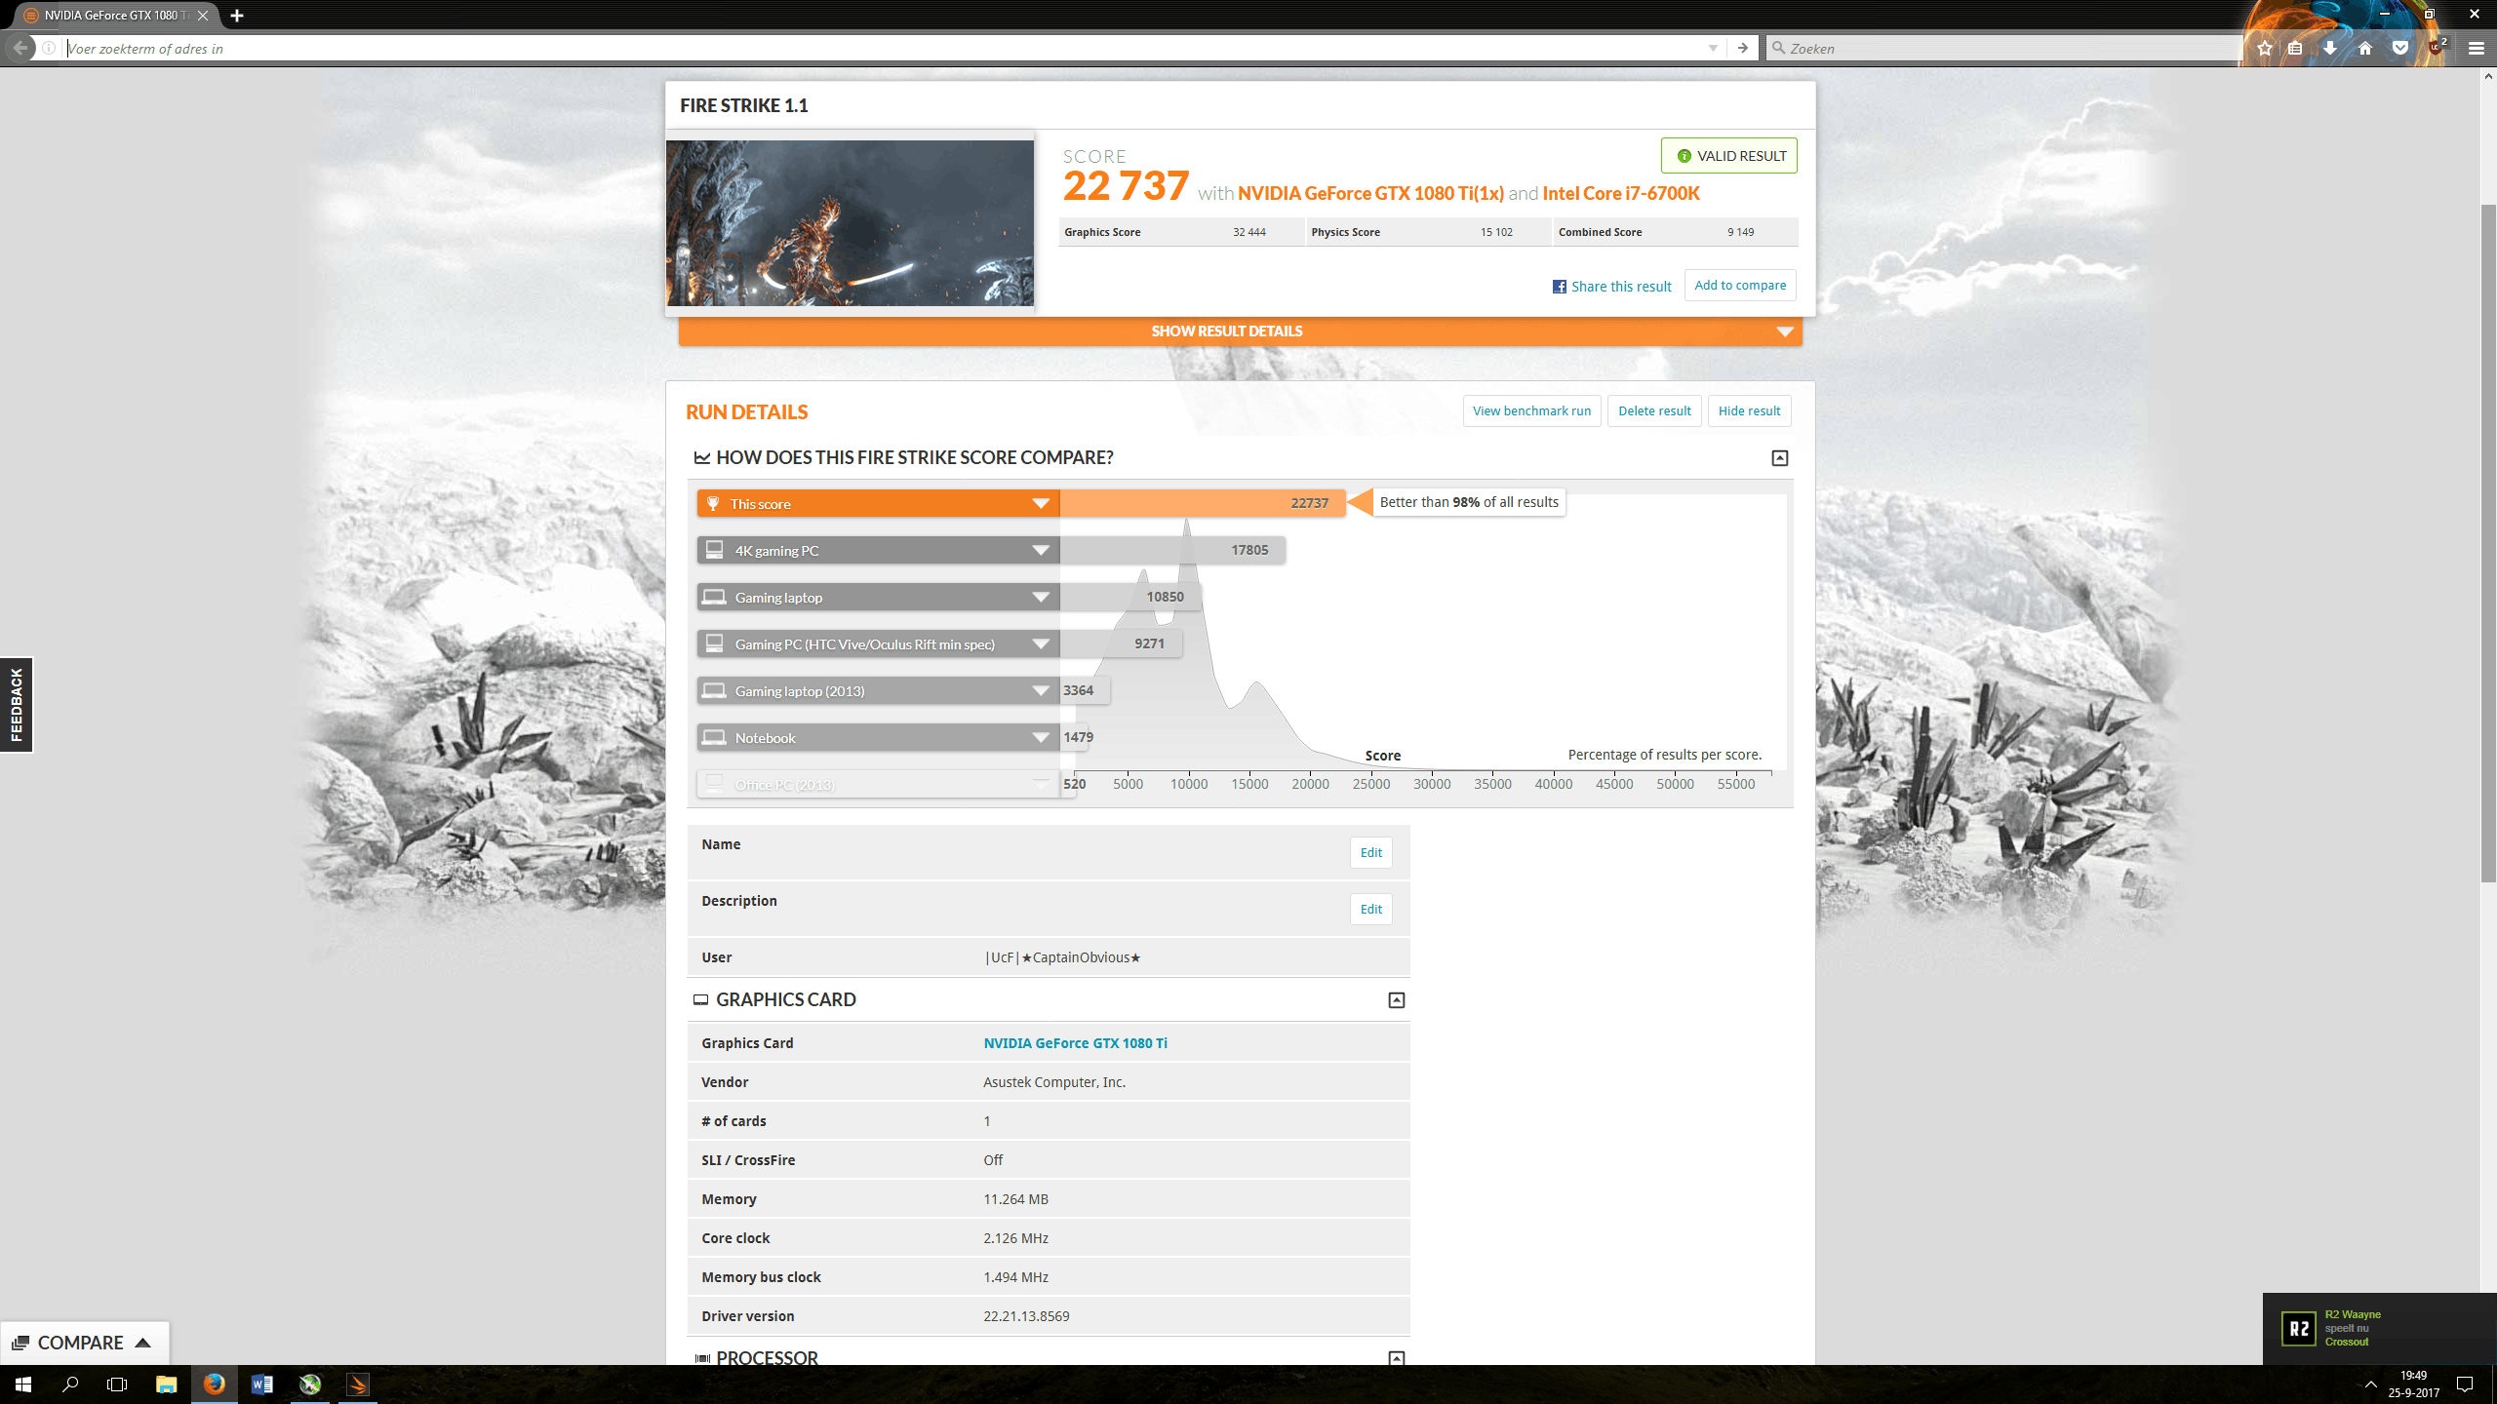The height and width of the screenshot is (1404, 2497).
Task: Click the Firefox bookmark star icon
Action: (x=2265, y=48)
